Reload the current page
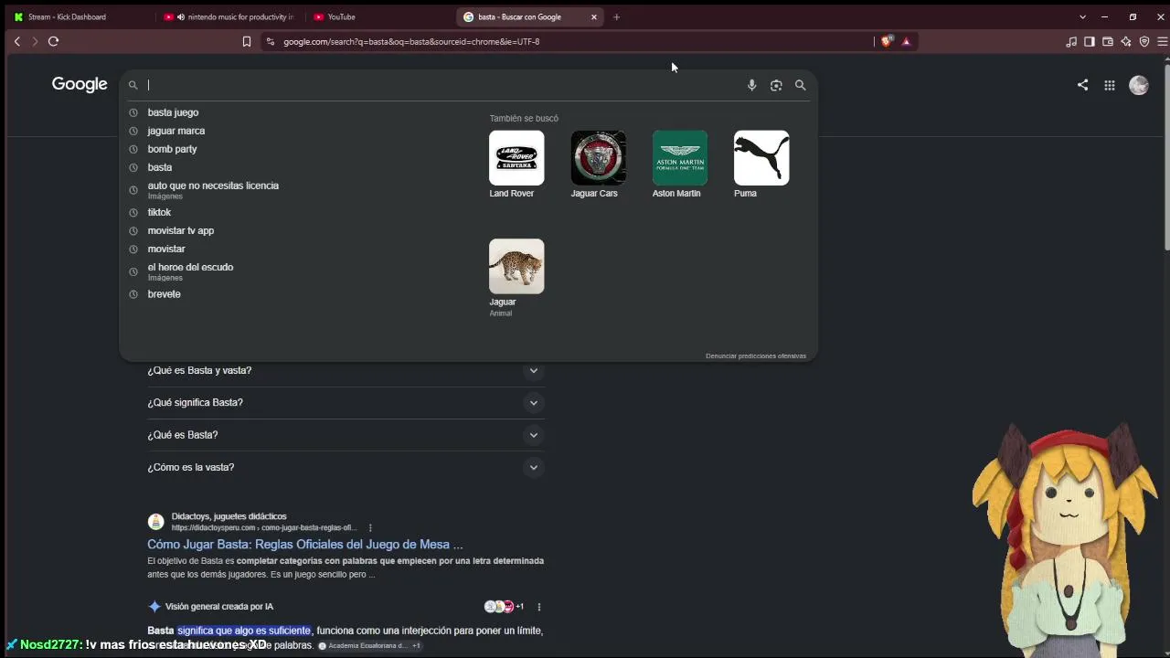Image resolution: width=1170 pixels, height=658 pixels. [53, 41]
